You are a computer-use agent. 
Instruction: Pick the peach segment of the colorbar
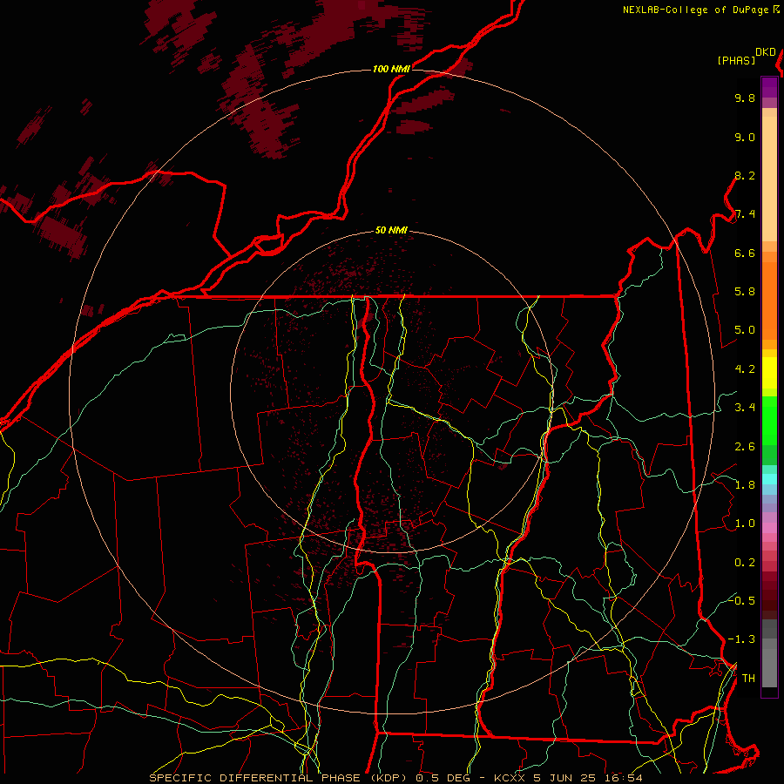point(769,179)
